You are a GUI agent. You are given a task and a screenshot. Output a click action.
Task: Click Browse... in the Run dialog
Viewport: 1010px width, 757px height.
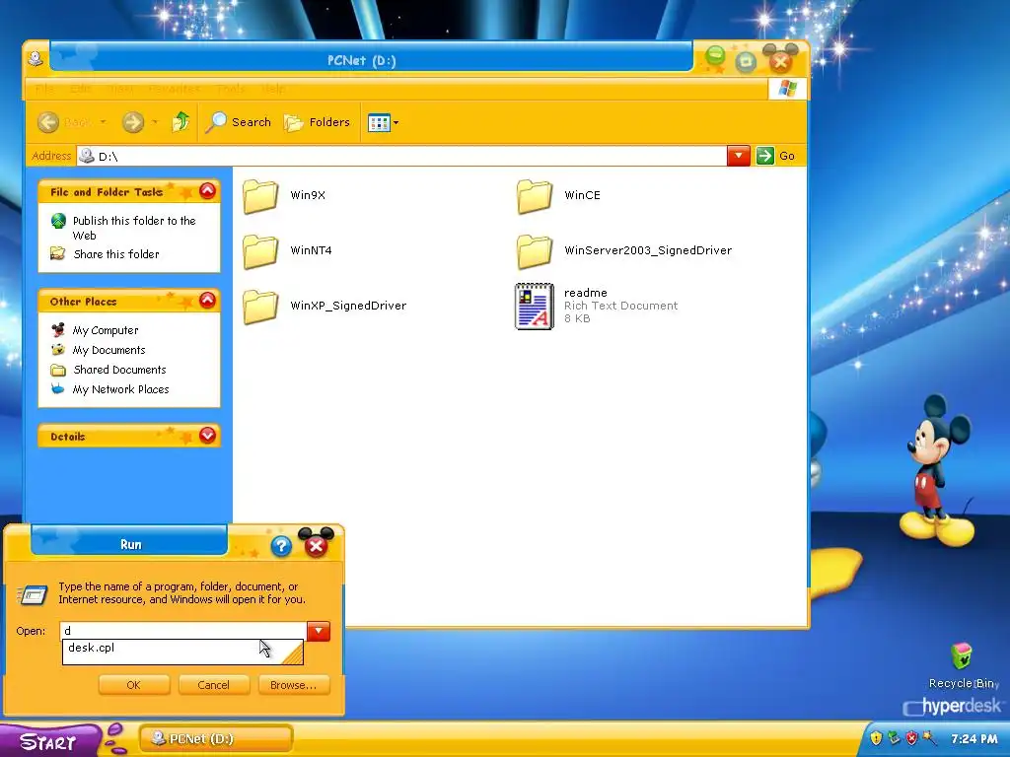click(x=294, y=685)
